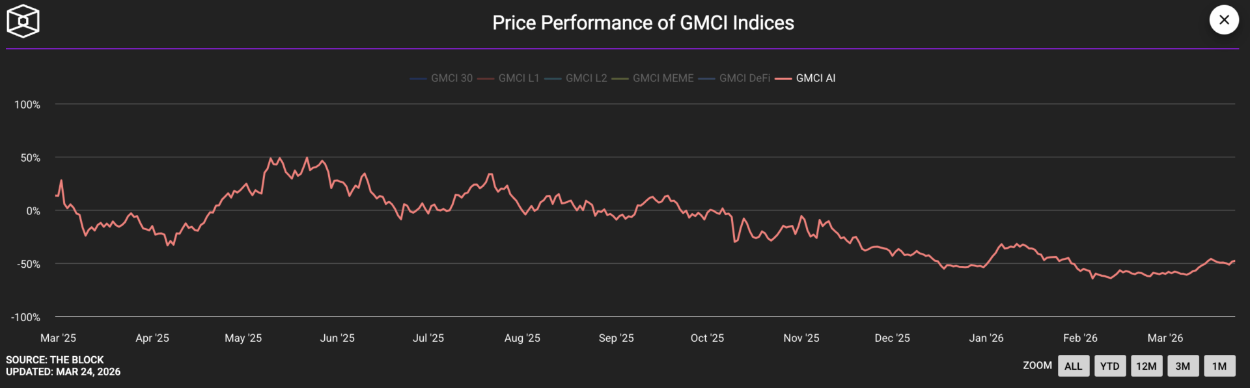Click the Jan '26 x-axis label
Image resolution: width=1250 pixels, height=388 pixels.
click(986, 338)
